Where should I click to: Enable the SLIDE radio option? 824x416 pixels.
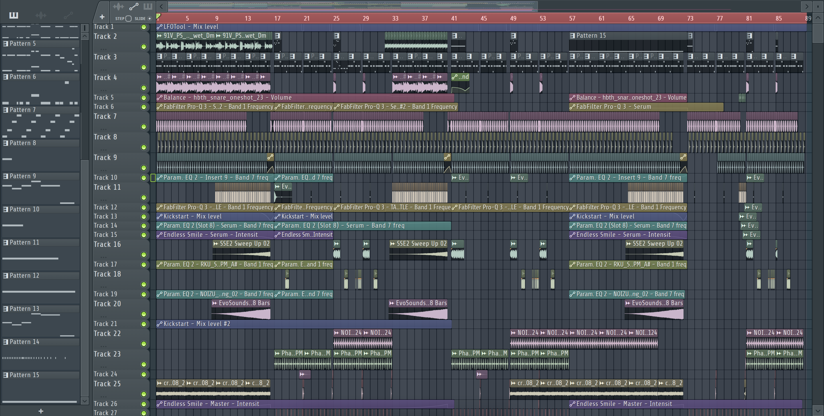coord(149,19)
